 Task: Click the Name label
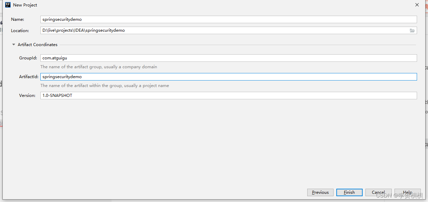(x=17, y=19)
